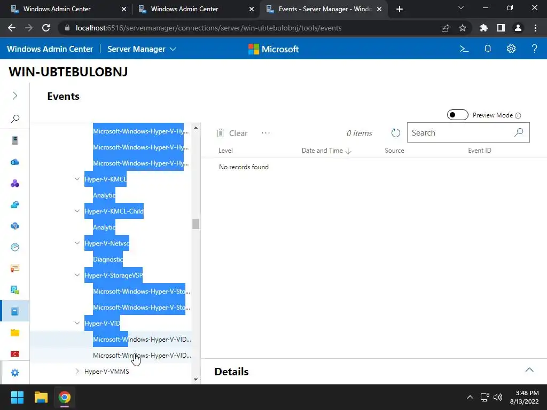The width and height of the screenshot is (547, 410).
Task: Open File Explorer from the taskbar
Action: [41, 397]
